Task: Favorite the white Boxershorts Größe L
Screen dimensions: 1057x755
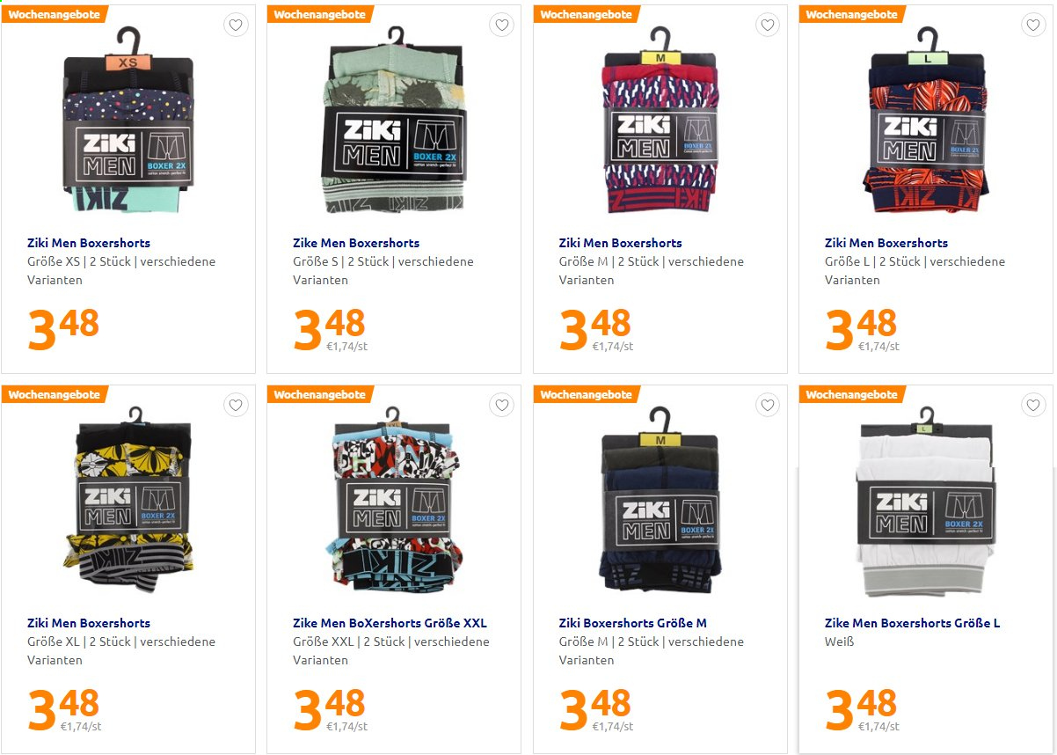Action: point(1034,406)
